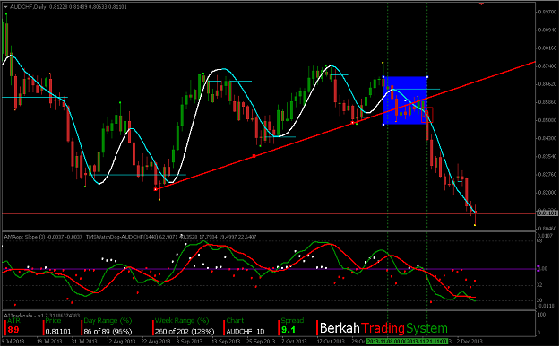
Task: Click the 2 Dec 2013 date label
Action: point(470,342)
